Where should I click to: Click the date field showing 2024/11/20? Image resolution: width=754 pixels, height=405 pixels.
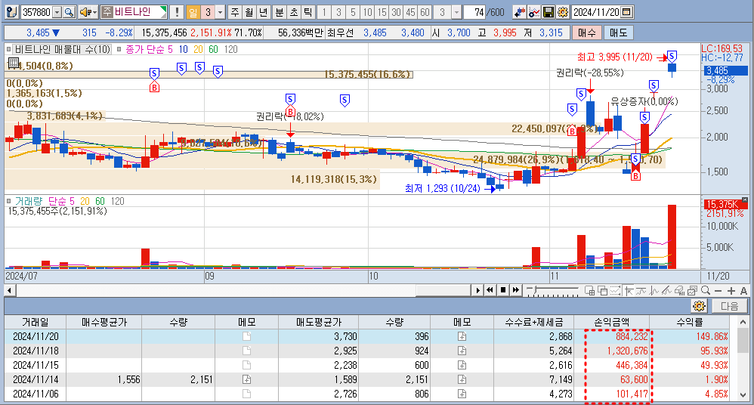(x=596, y=12)
